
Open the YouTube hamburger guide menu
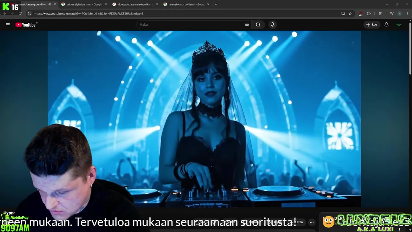[x=8, y=25]
